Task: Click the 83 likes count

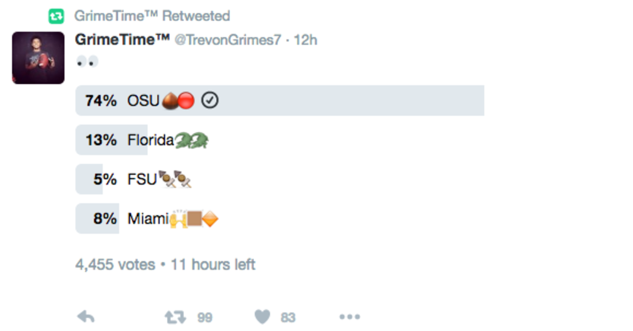Action: click(x=288, y=317)
